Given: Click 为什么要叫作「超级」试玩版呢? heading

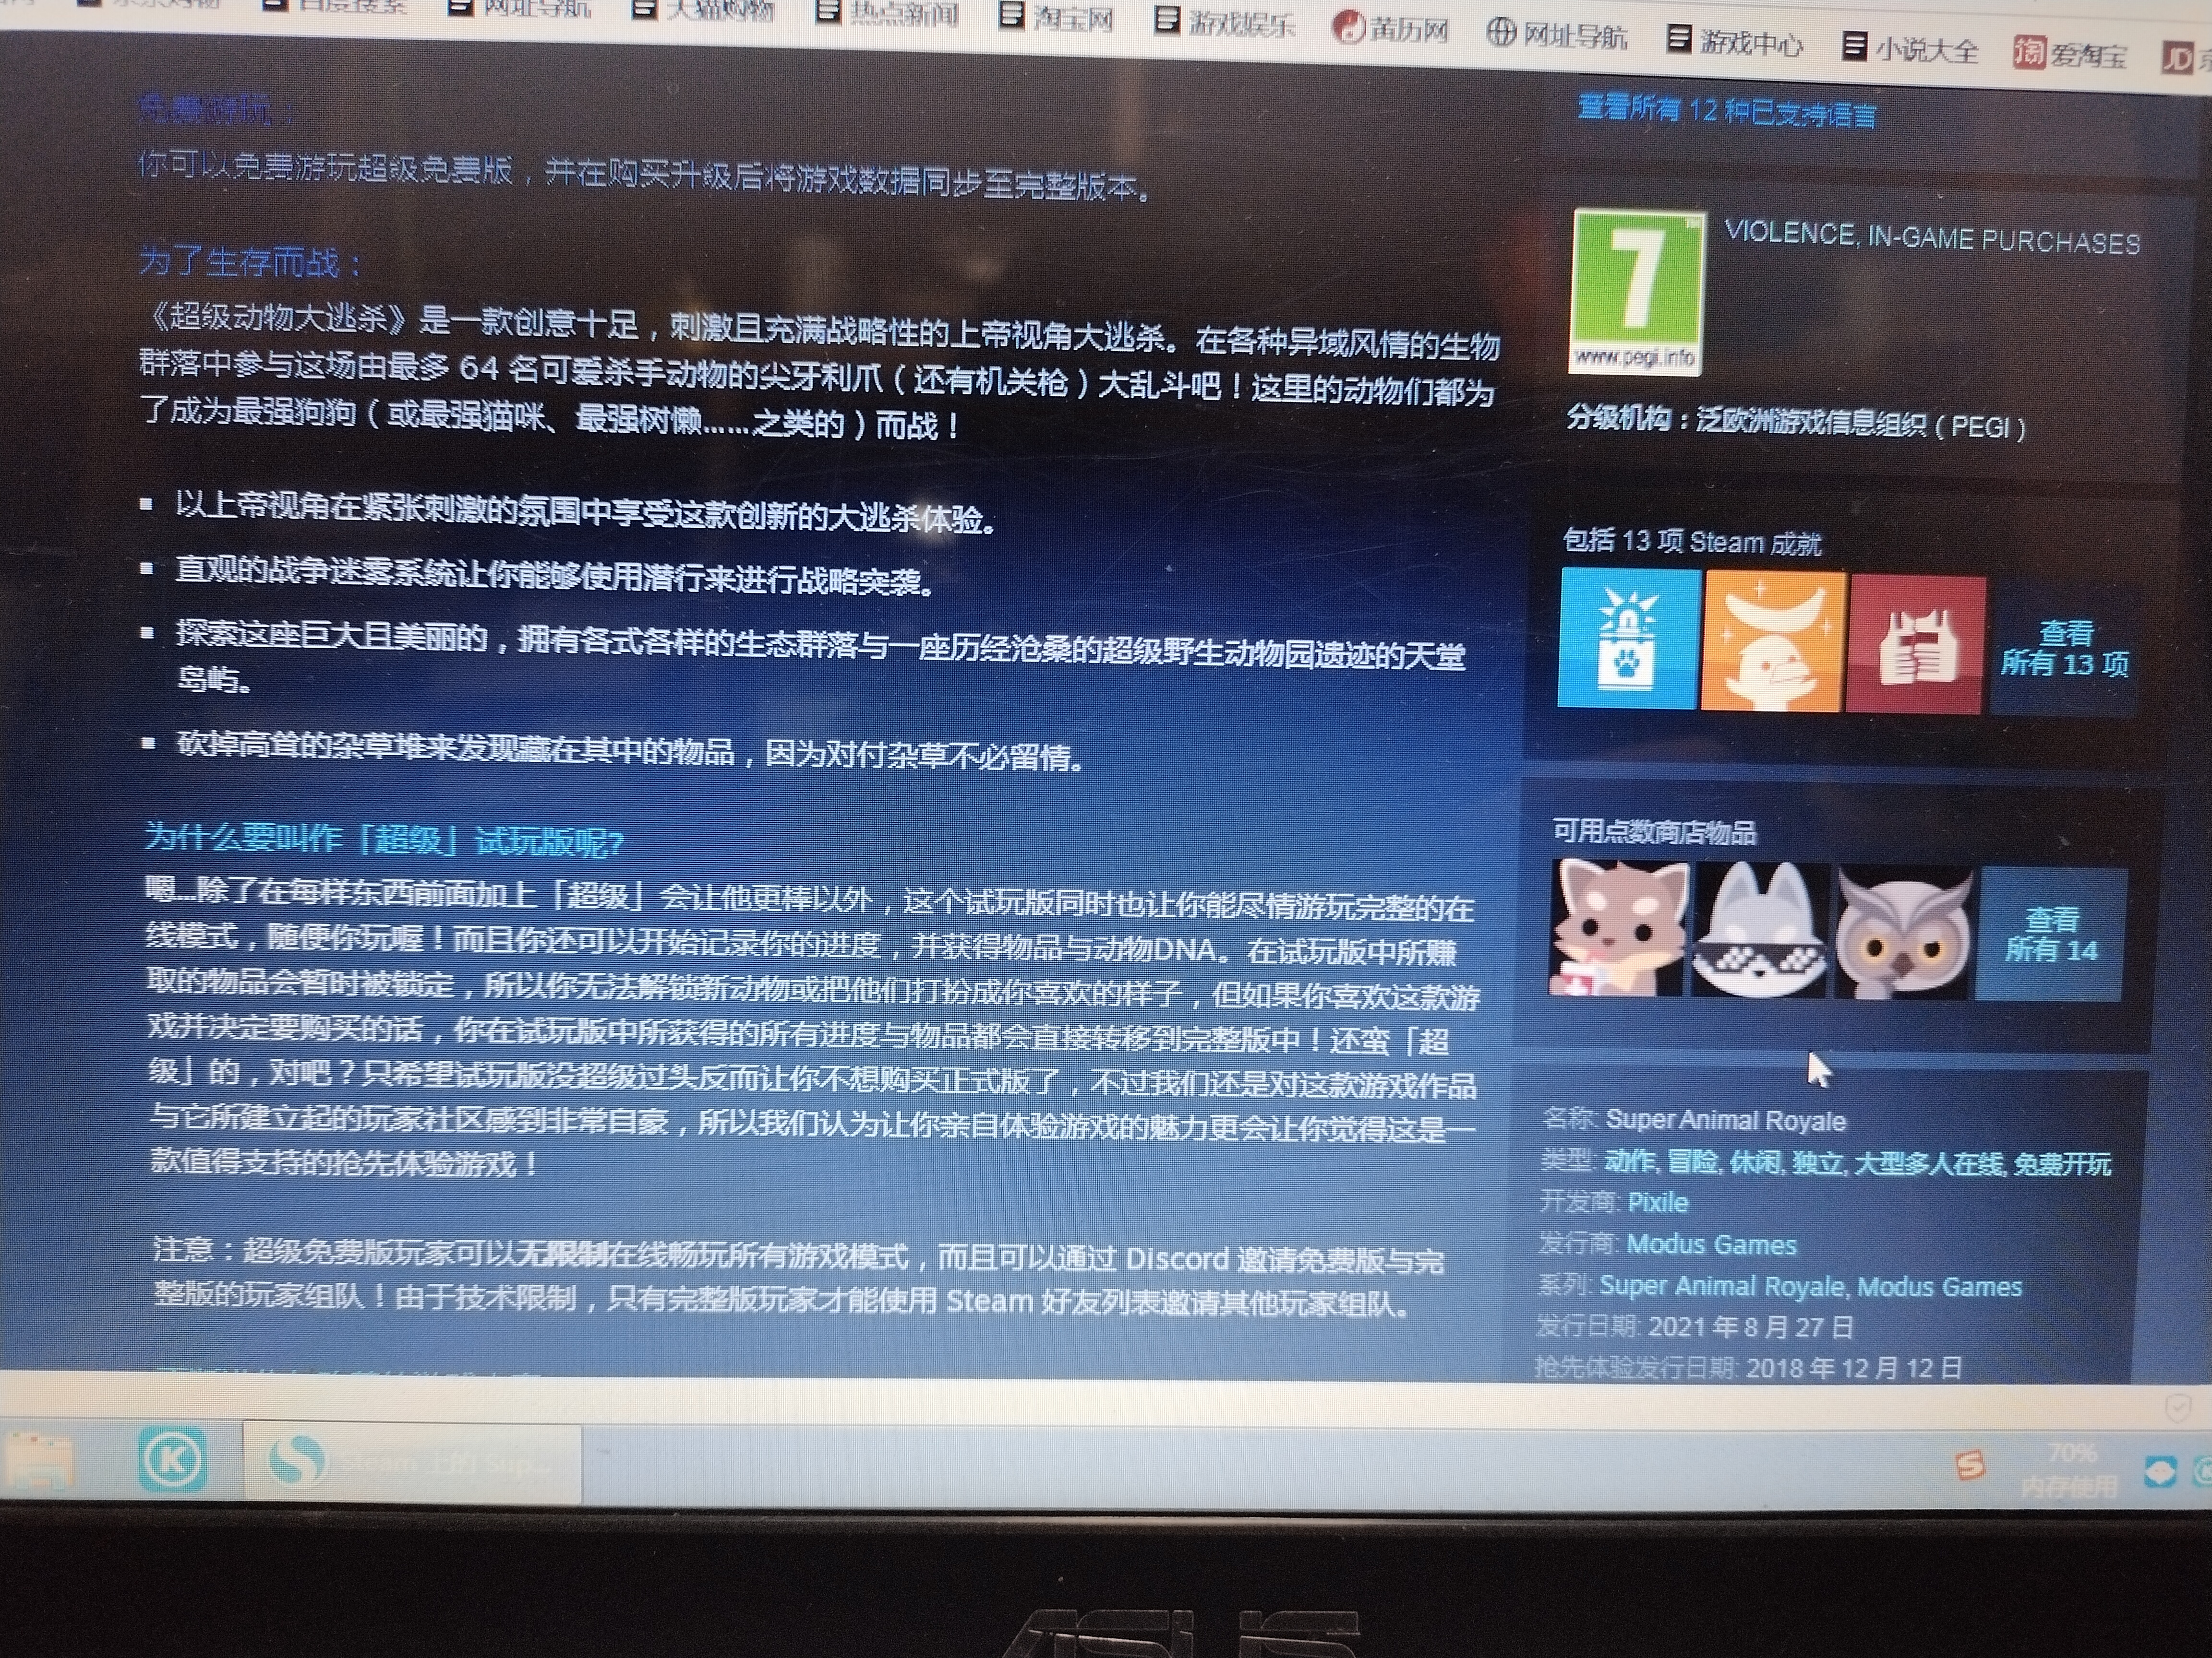Looking at the screenshot, I should 384,840.
